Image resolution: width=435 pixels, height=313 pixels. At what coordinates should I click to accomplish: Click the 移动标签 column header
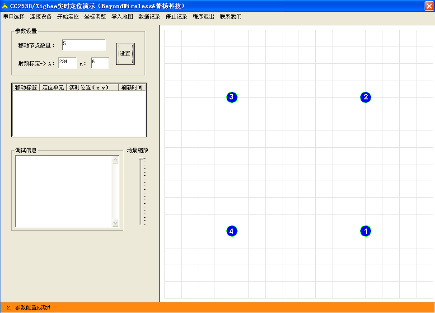coord(26,88)
